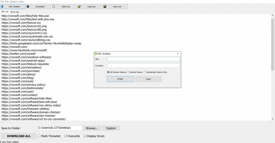The image size is (275, 143).
Task: Click the URL Grabber globe icon
Action: tap(2, 7)
